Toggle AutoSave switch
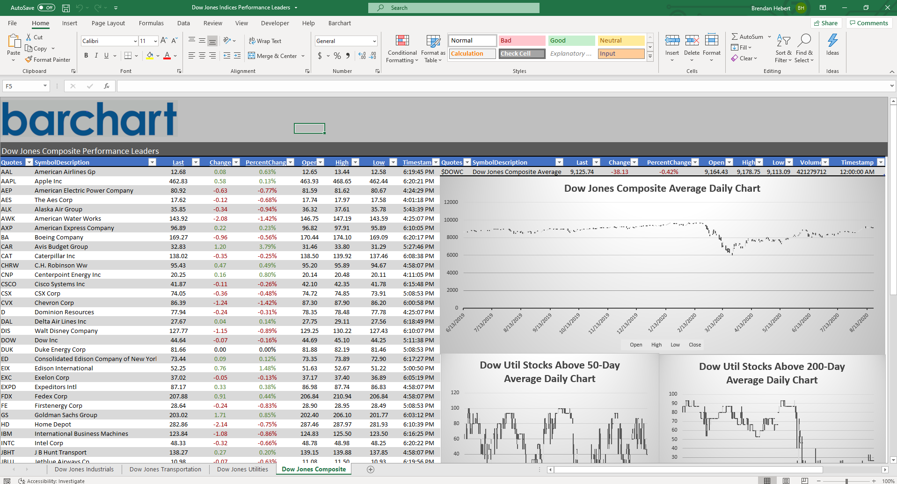This screenshot has height=484, width=897. [x=46, y=8]
